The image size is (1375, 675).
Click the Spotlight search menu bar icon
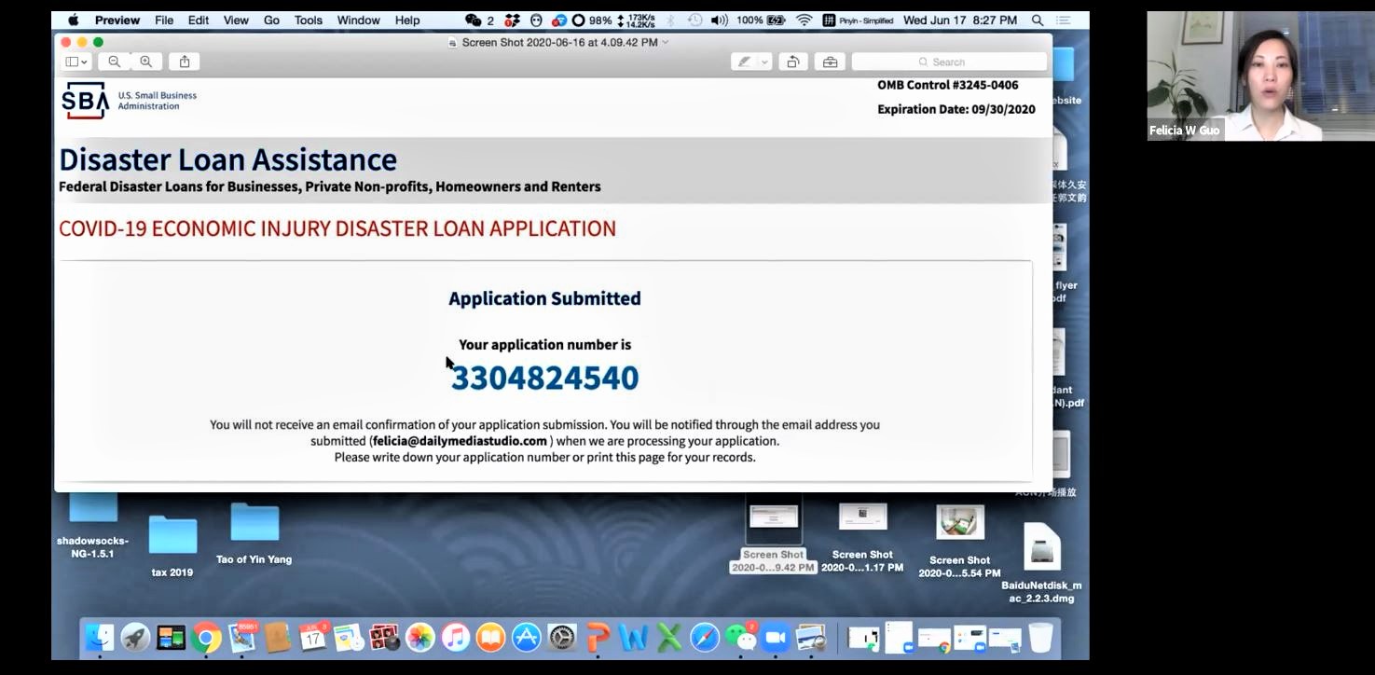coord(1038,20)
